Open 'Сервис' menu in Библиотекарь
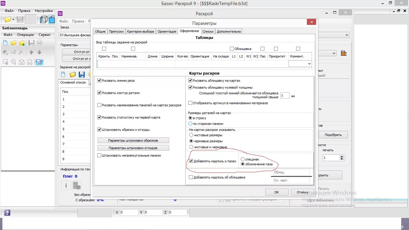 tap(45, 35)
